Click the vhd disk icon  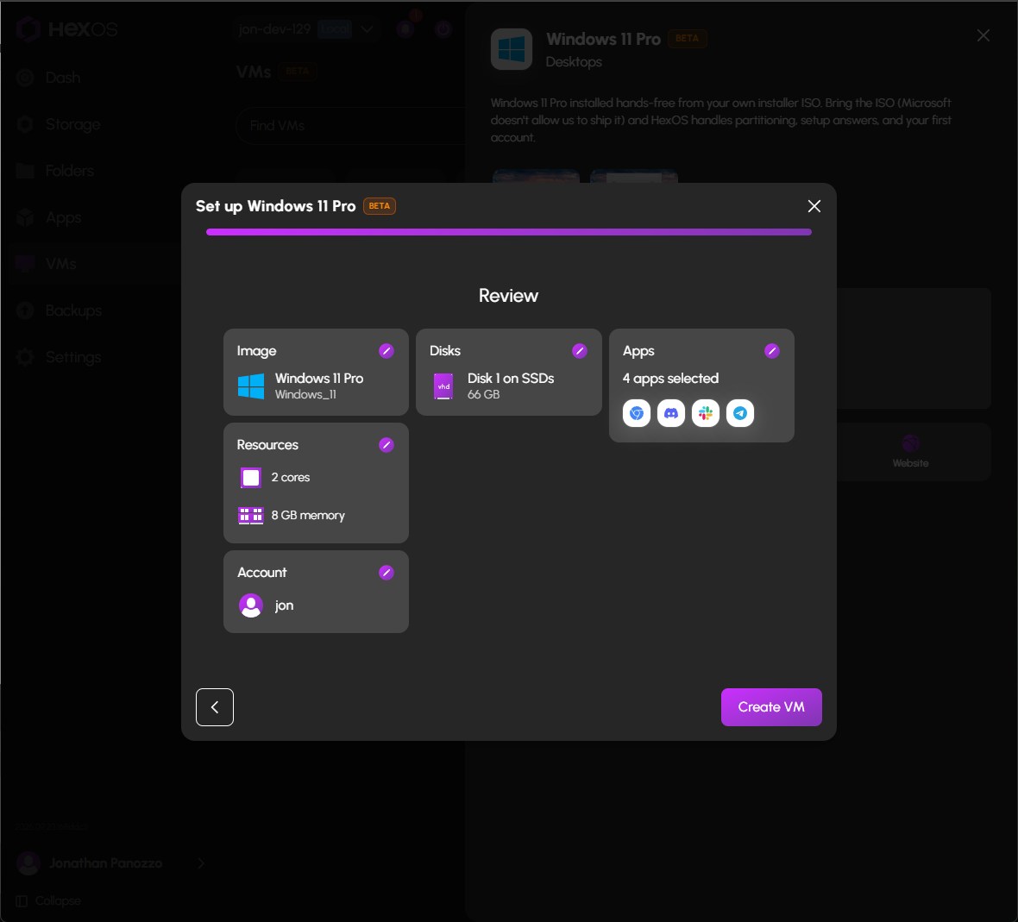(x=443, y=386)
